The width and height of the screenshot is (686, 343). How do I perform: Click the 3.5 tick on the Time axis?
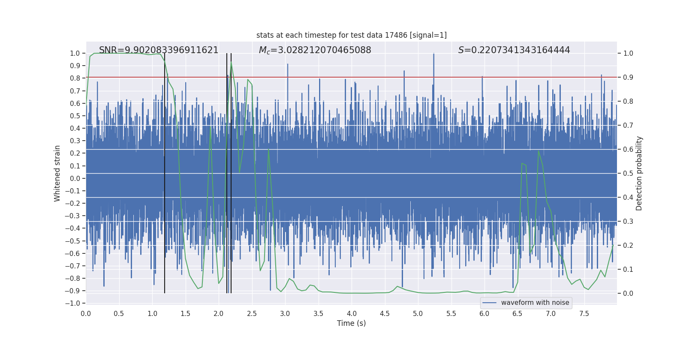(x=318, y=313)
